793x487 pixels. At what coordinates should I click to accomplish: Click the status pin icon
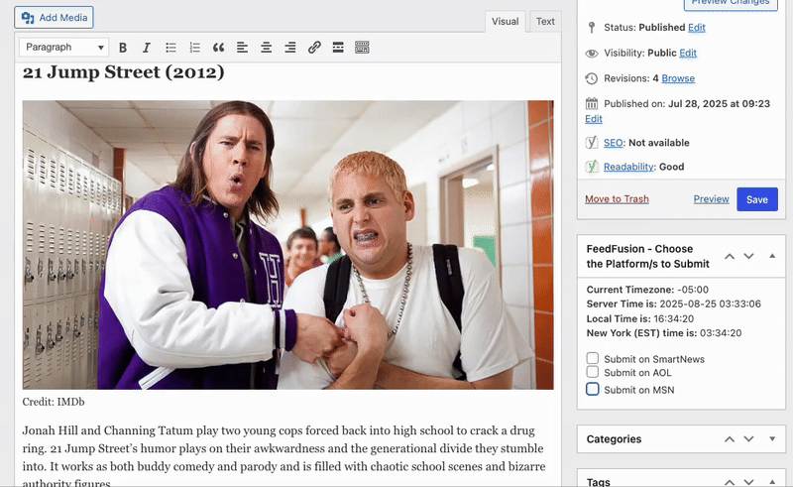[x=592, y=28]
